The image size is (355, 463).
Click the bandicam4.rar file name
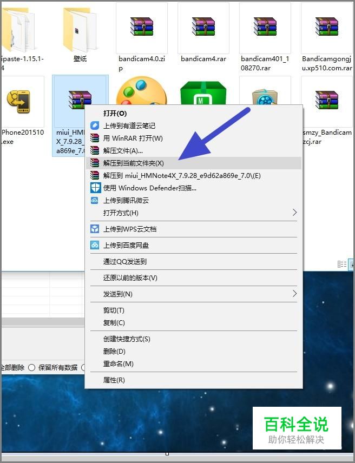[203, 59]
